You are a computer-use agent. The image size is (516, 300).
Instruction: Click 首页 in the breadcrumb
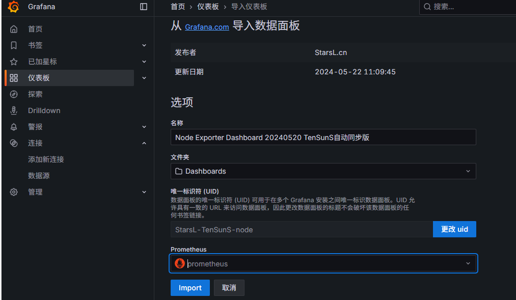(x=178, y=7)
